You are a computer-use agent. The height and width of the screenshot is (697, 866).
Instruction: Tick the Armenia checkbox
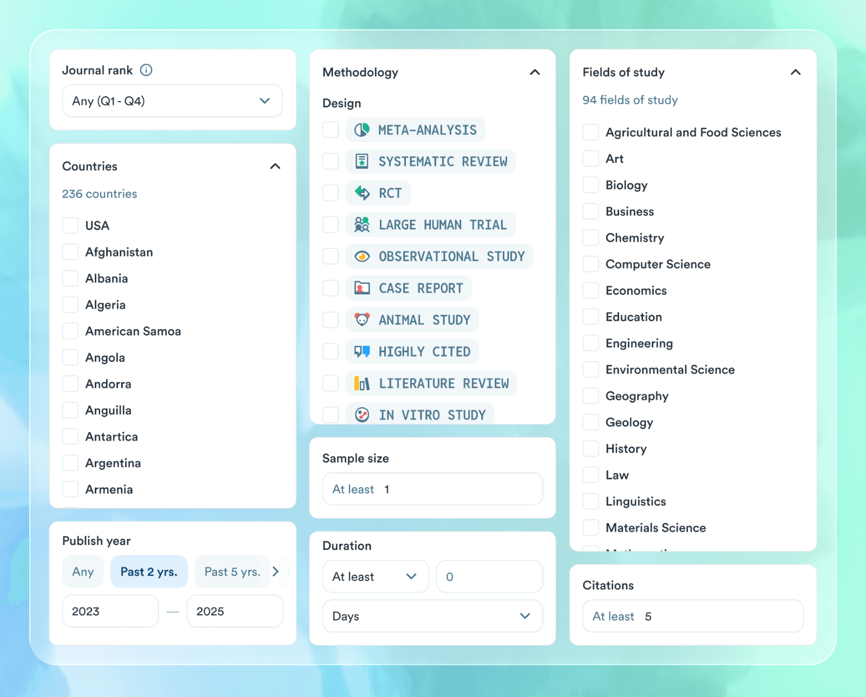pyautogui.click(x=70, y=489)
